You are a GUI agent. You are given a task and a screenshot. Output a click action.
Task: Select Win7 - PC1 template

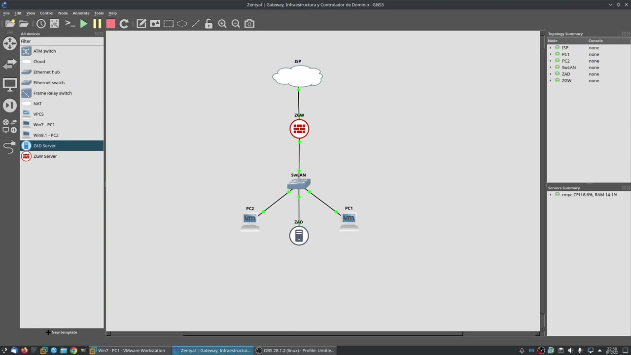click(62, 125)
